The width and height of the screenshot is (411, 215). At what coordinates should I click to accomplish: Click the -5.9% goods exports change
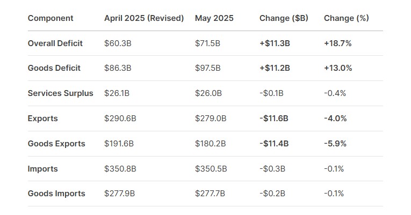pos(335,144)
